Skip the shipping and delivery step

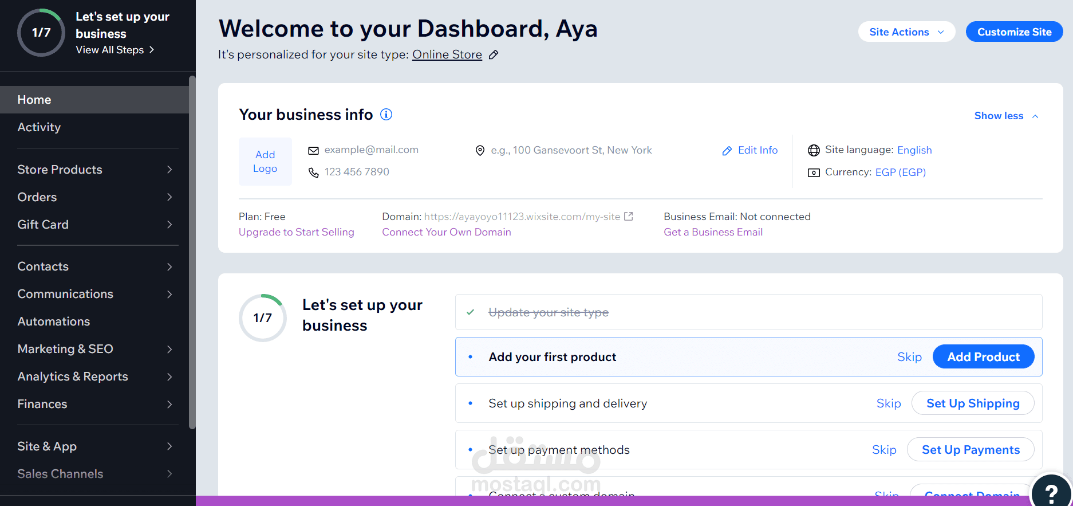(889, 403)
